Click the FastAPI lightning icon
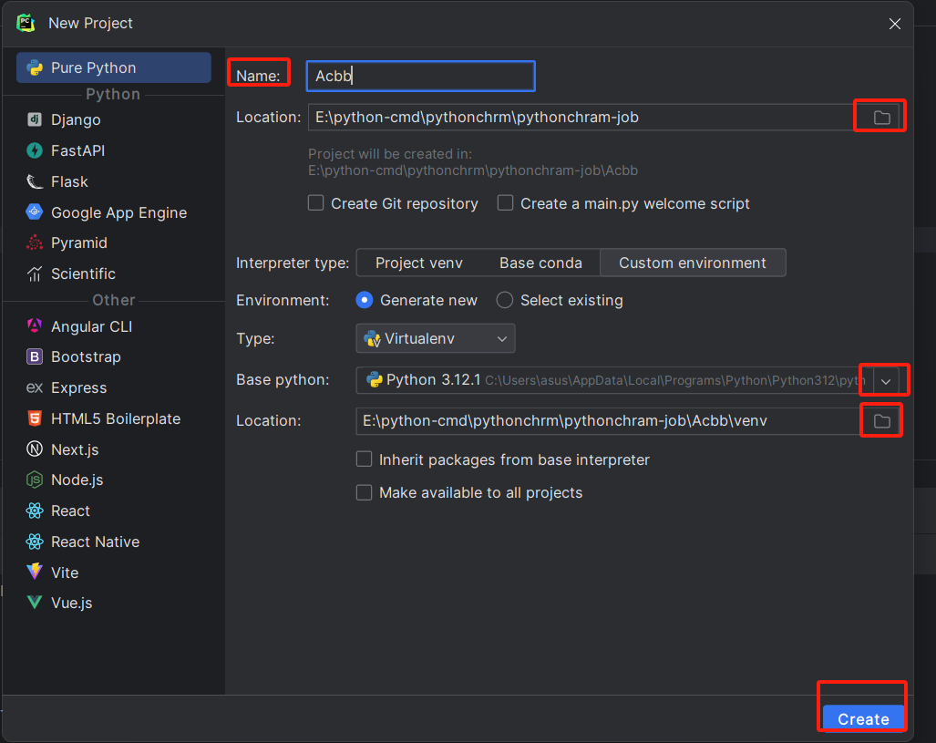Screen dimensions: 936x743 (35, 150)
